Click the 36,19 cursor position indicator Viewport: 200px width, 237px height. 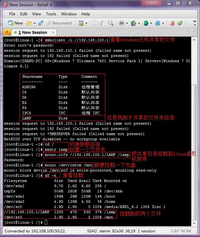(x=130, y=231)
